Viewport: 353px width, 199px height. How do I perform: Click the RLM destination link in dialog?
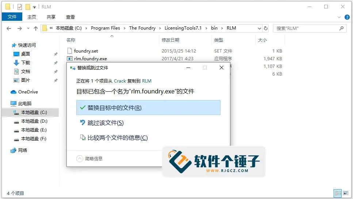146,81
